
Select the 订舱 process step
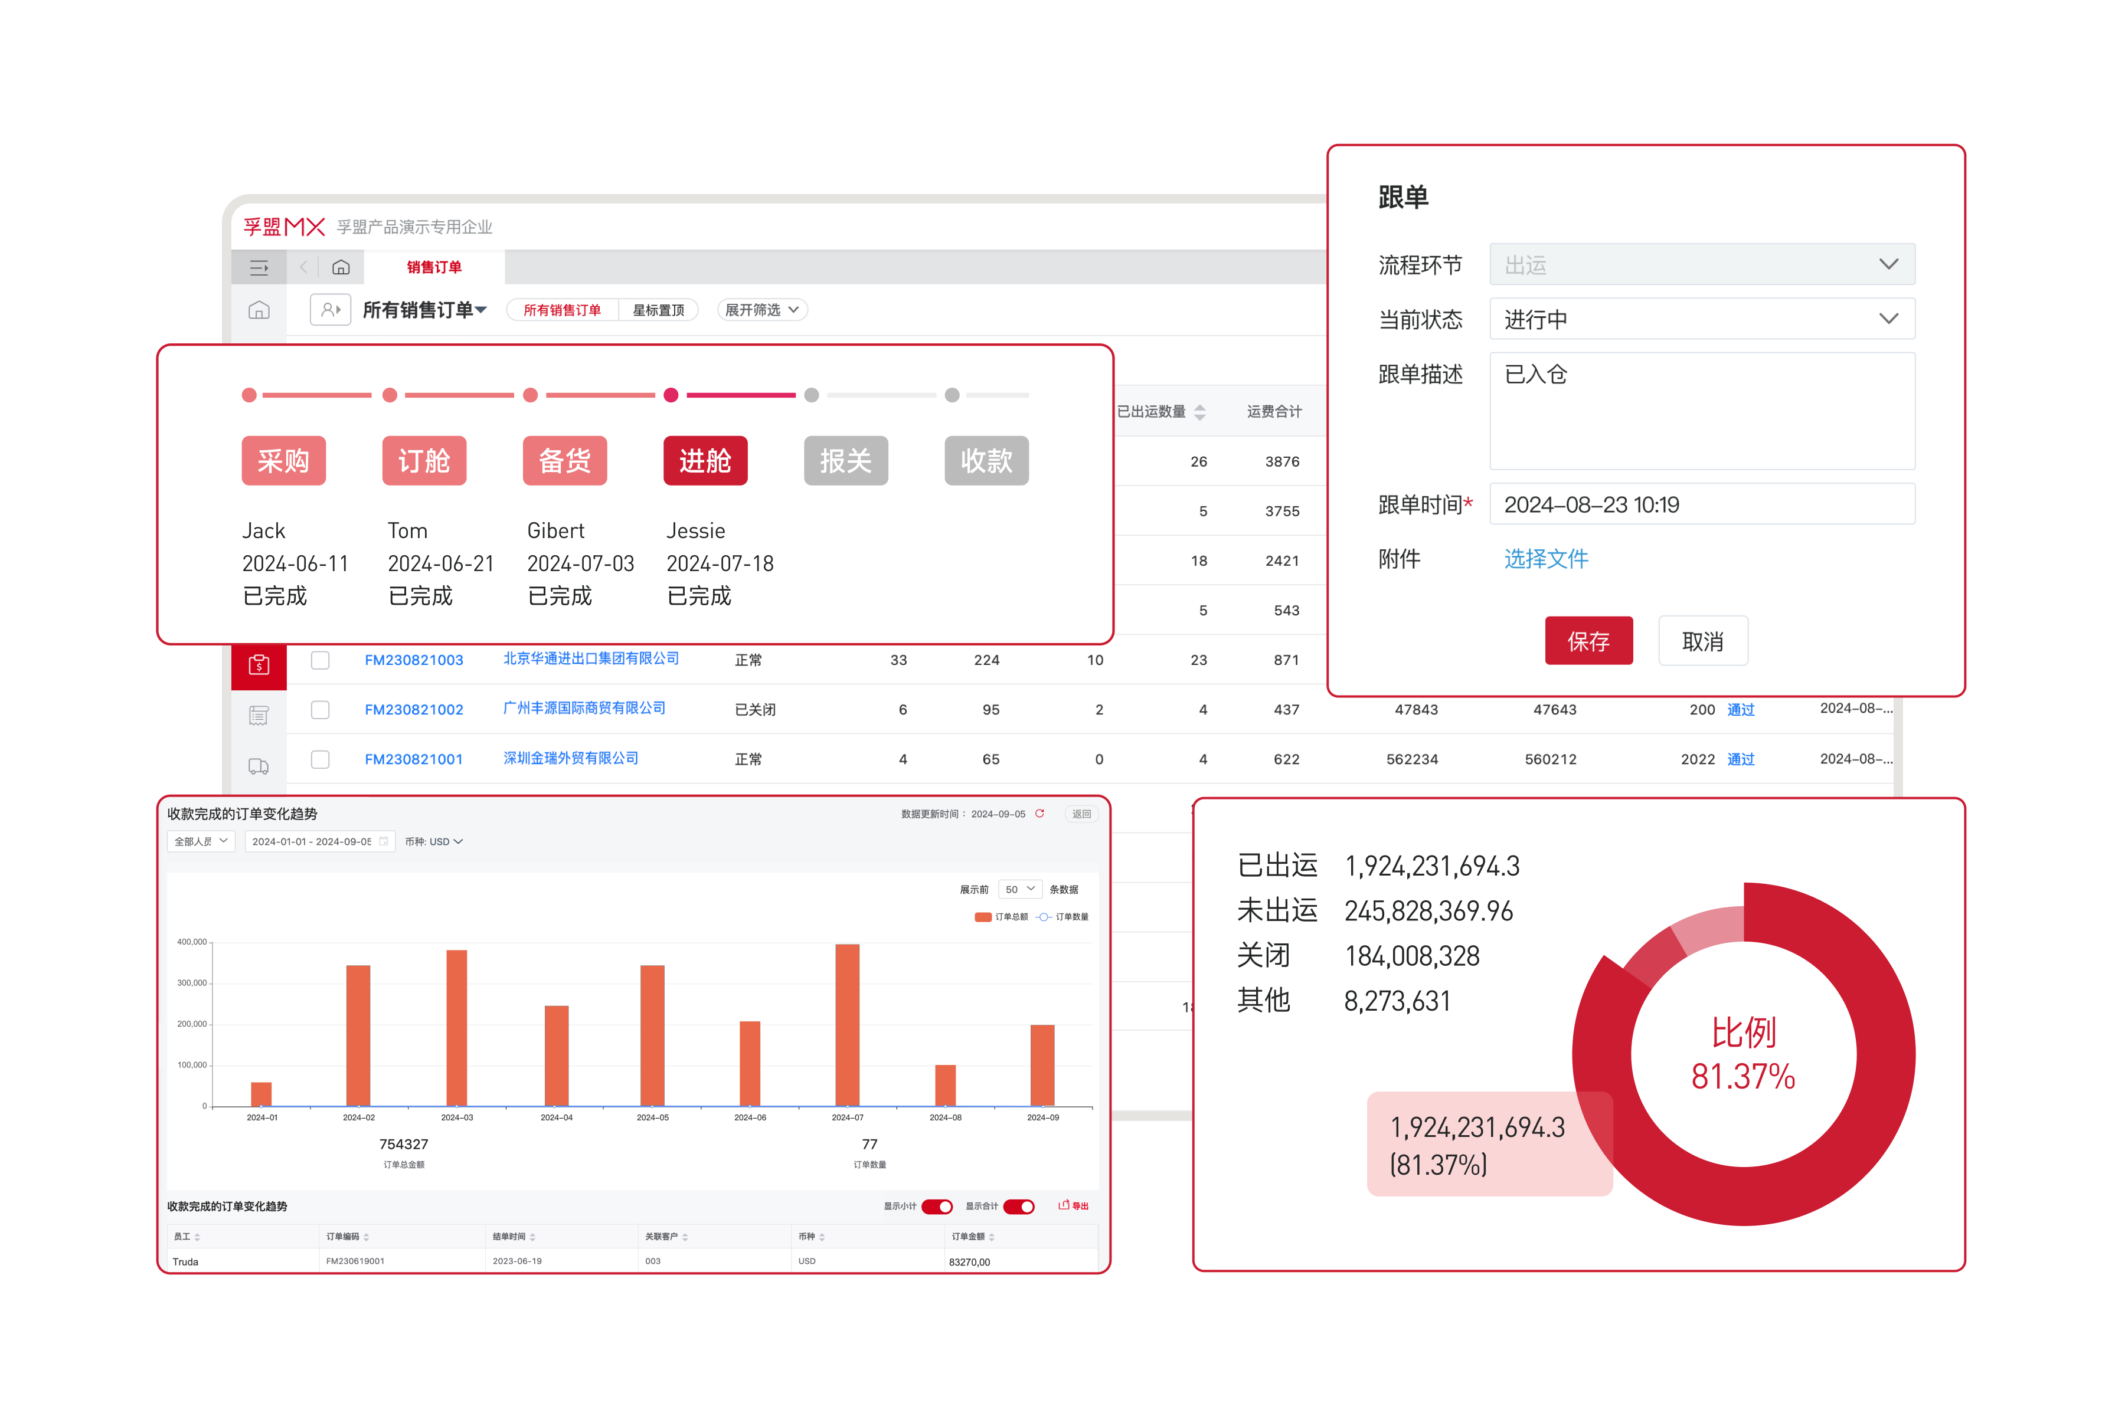[x=424, y=461]
